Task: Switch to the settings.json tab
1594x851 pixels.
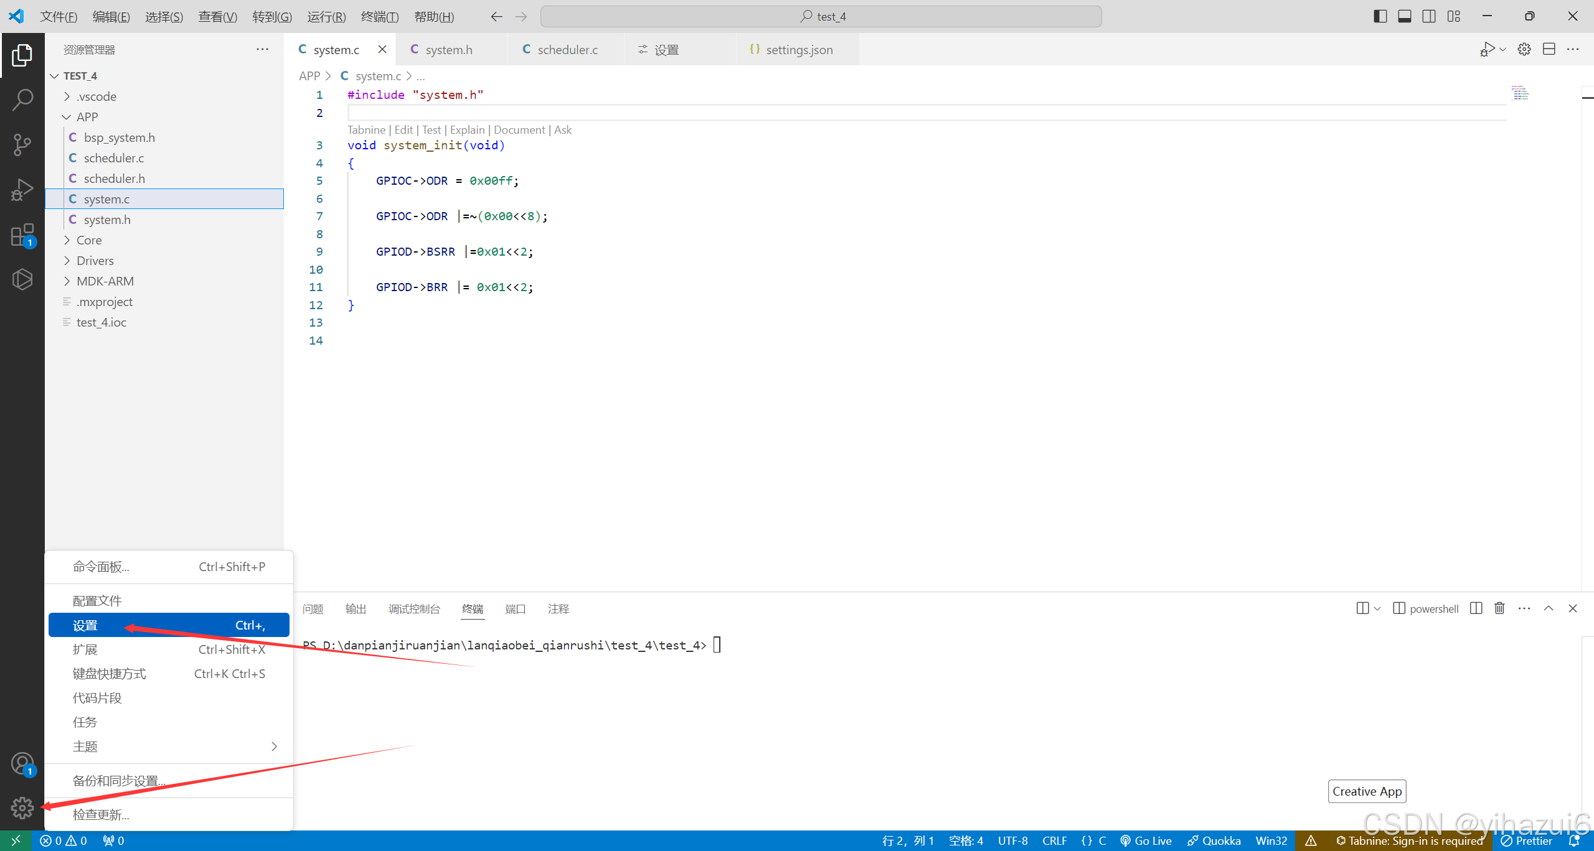Action: pyautogui.click(x=798, y=50)
